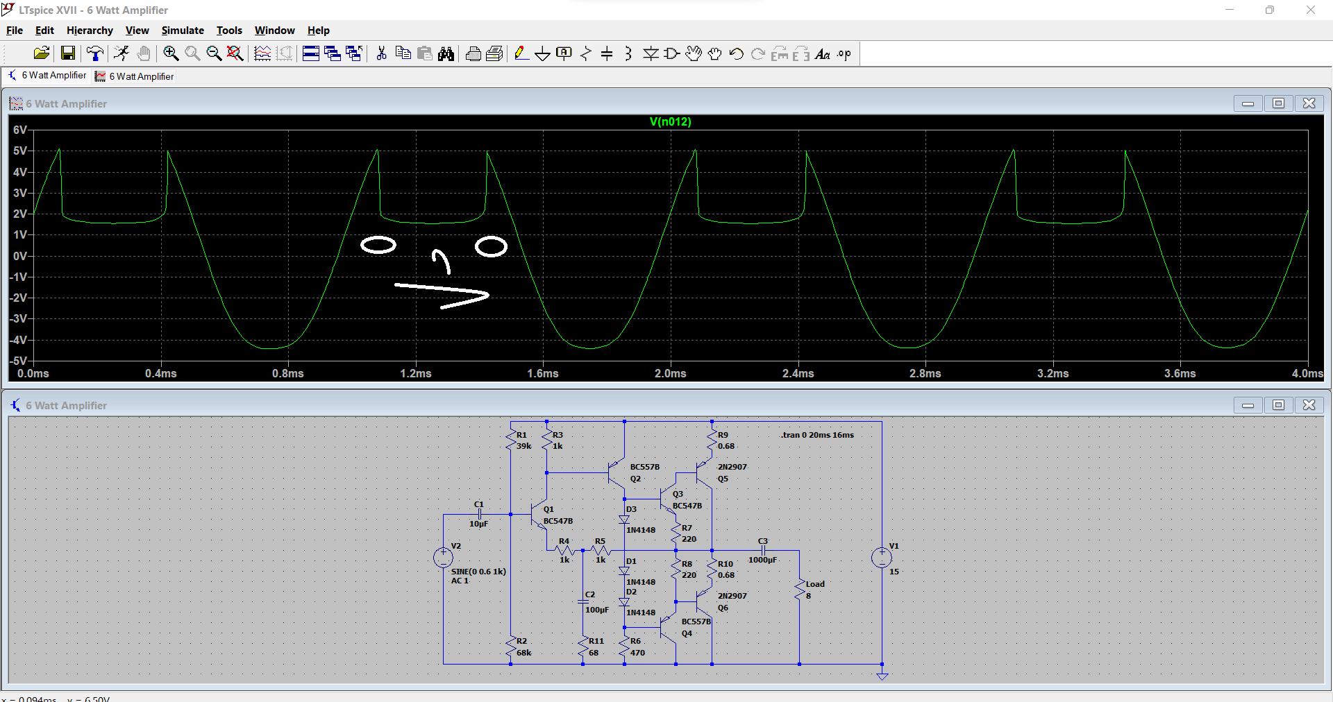Select the Draw Wire pencil tool
Image resolution: width=1333 pixels, height=702 pixels.
point(521,53)
